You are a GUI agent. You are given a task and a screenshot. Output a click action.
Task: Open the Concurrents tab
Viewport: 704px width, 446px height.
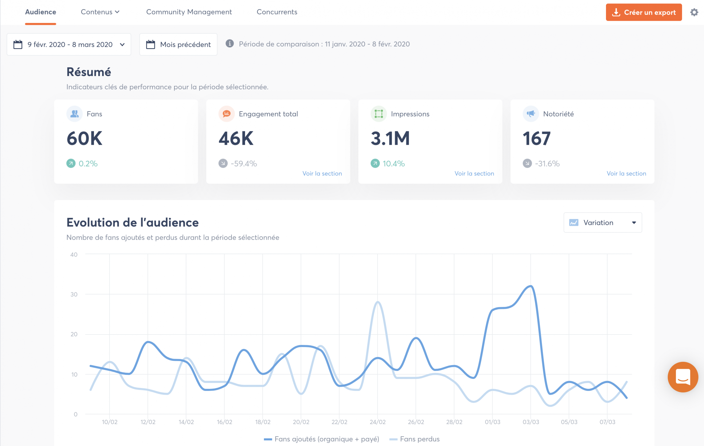[276, 12]
